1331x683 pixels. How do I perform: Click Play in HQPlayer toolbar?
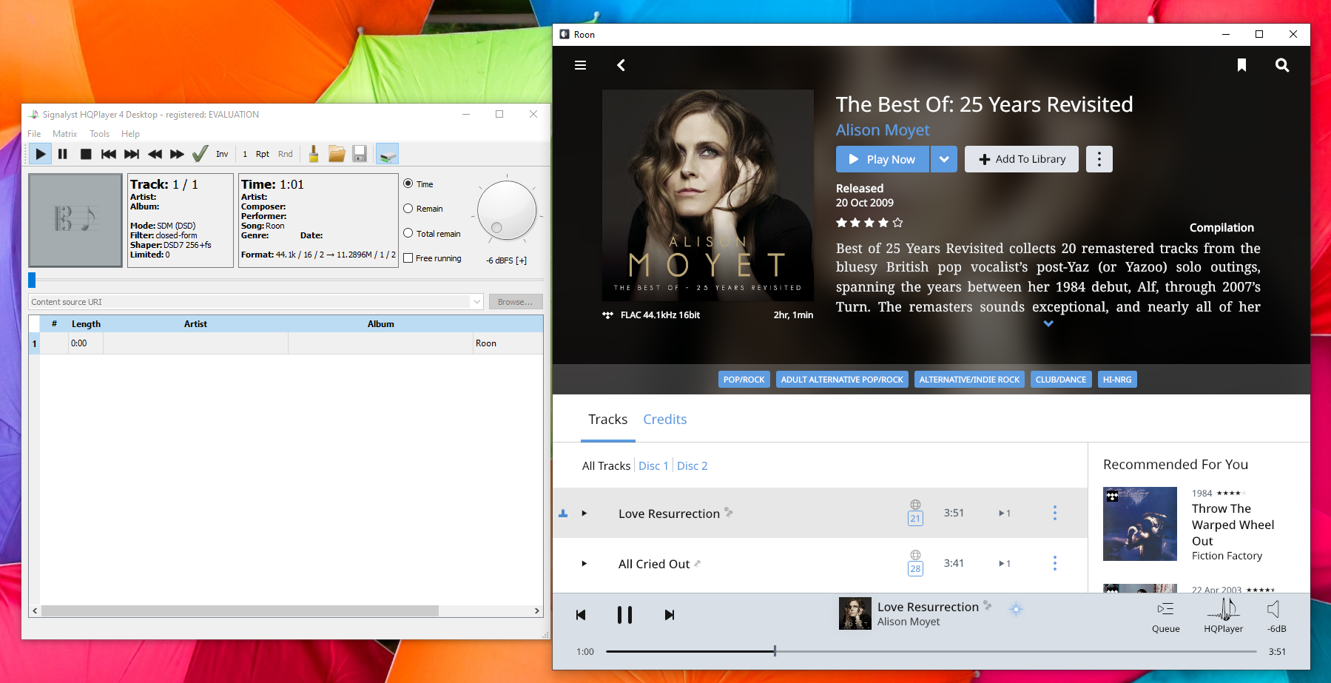point(41,154)
